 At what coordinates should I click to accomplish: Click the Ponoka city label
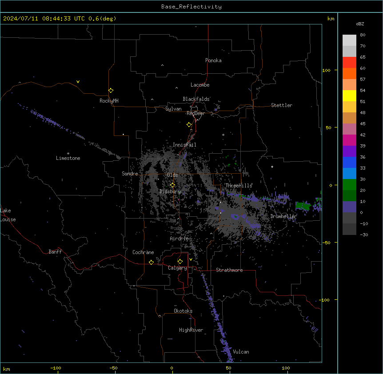pos(213,60)
